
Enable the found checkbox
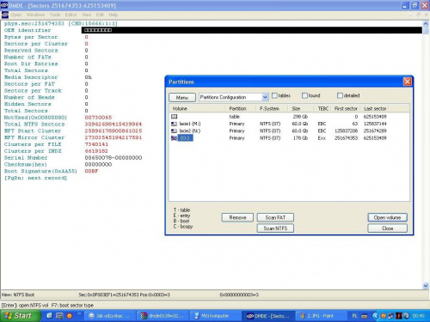click(304, 95)
